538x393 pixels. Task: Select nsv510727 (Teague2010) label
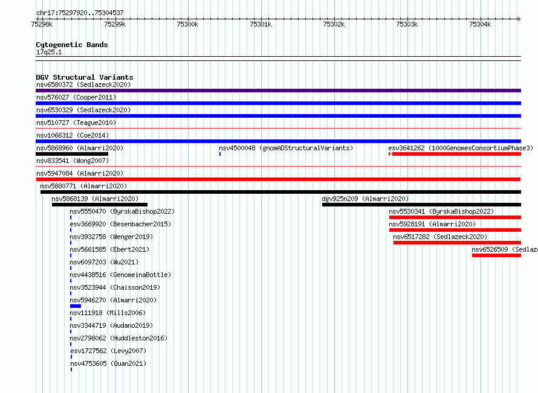pos(76,123)
